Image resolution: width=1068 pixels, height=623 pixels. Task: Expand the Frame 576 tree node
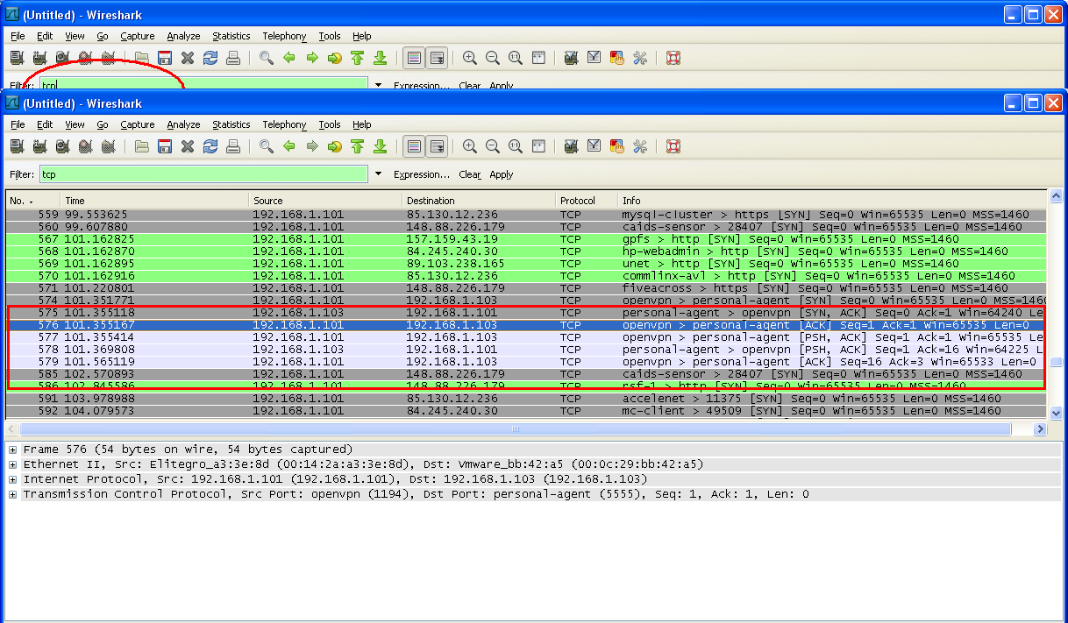click(12, 450)
